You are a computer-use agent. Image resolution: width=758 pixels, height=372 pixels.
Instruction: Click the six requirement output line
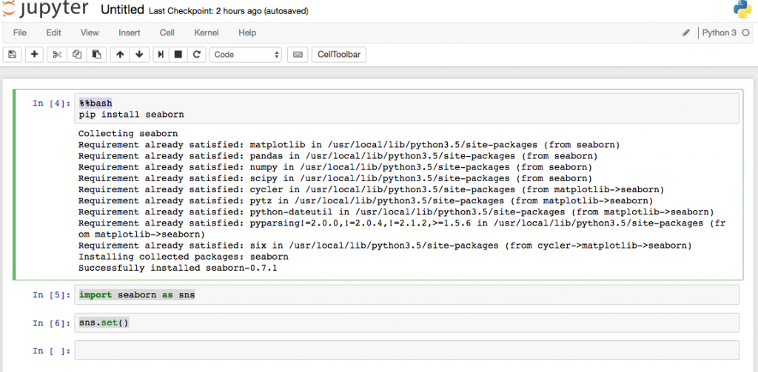point(385,246)
